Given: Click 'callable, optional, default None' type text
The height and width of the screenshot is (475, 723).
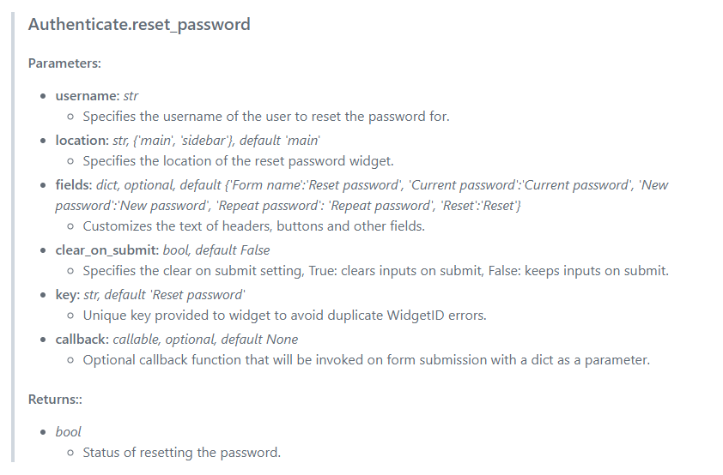Looking at the screenshot, I should click(205, 340).
